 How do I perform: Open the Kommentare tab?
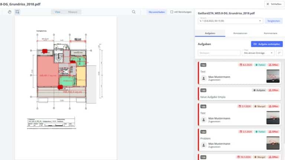point(270,33)
